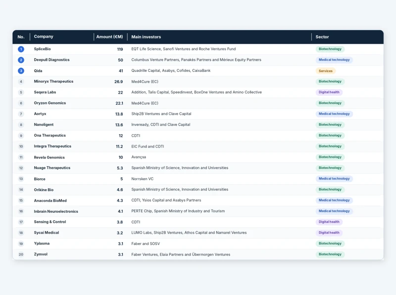Image resolution: width=396 pixels, height=295 pixels.
Task: Click Digital health tag on Seqera Labs row
Action: [x=329, y=92]
